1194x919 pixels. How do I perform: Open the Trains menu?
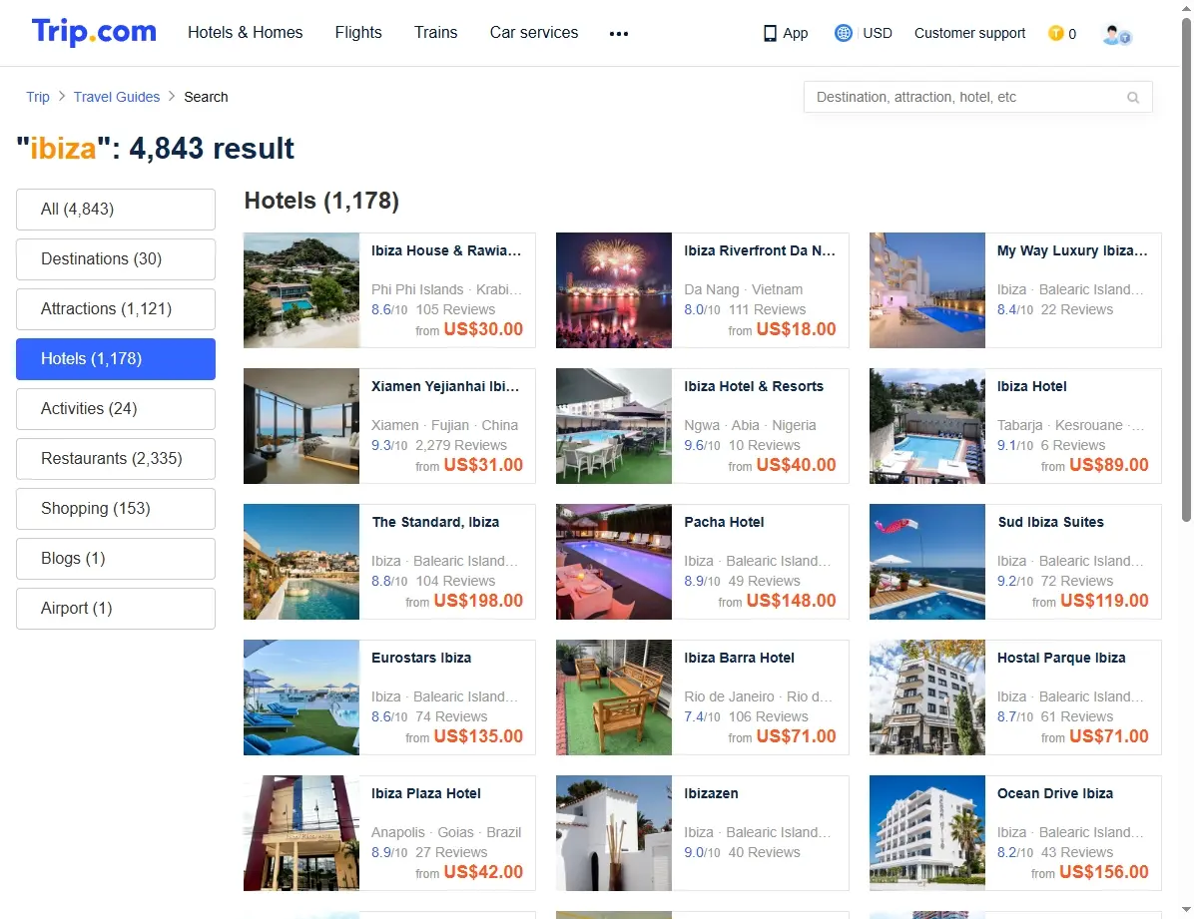(x=435, y=33)
